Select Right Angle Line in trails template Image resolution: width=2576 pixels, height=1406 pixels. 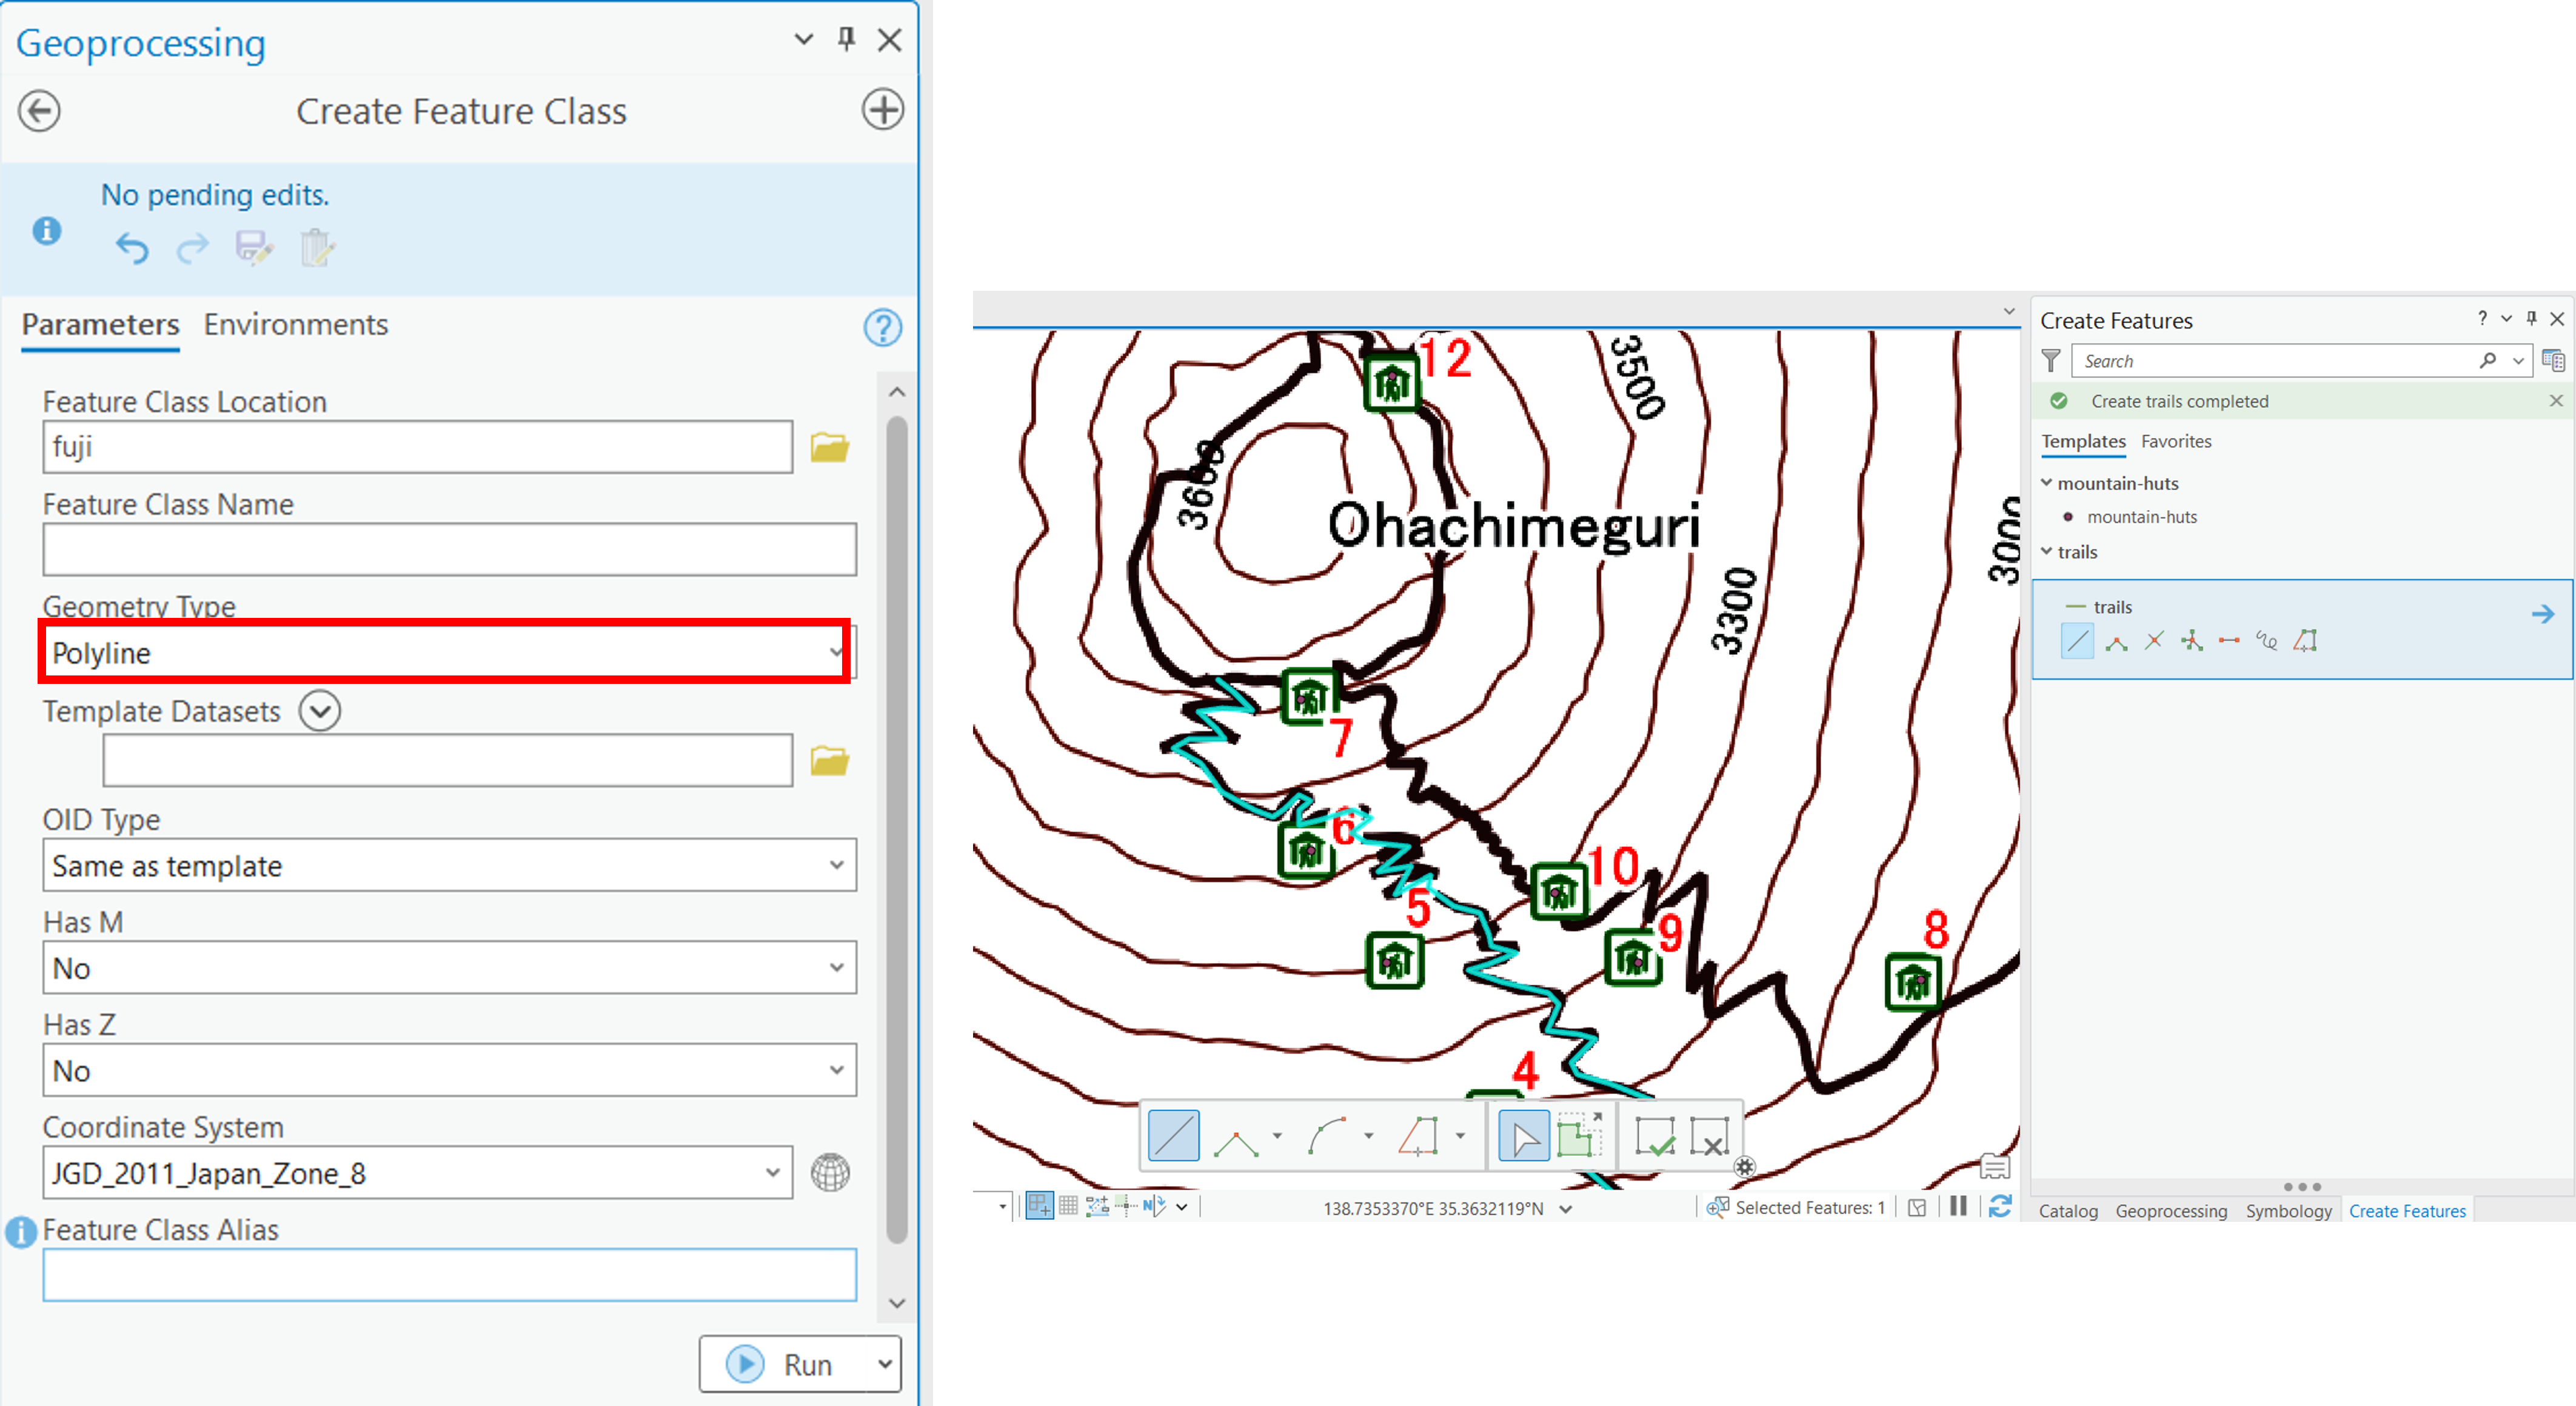2116,643
